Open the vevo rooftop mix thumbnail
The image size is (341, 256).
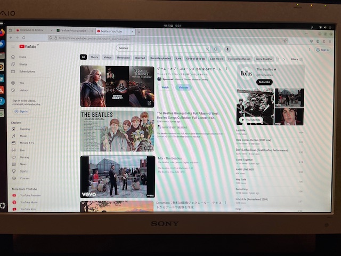(x=118, y=177)
